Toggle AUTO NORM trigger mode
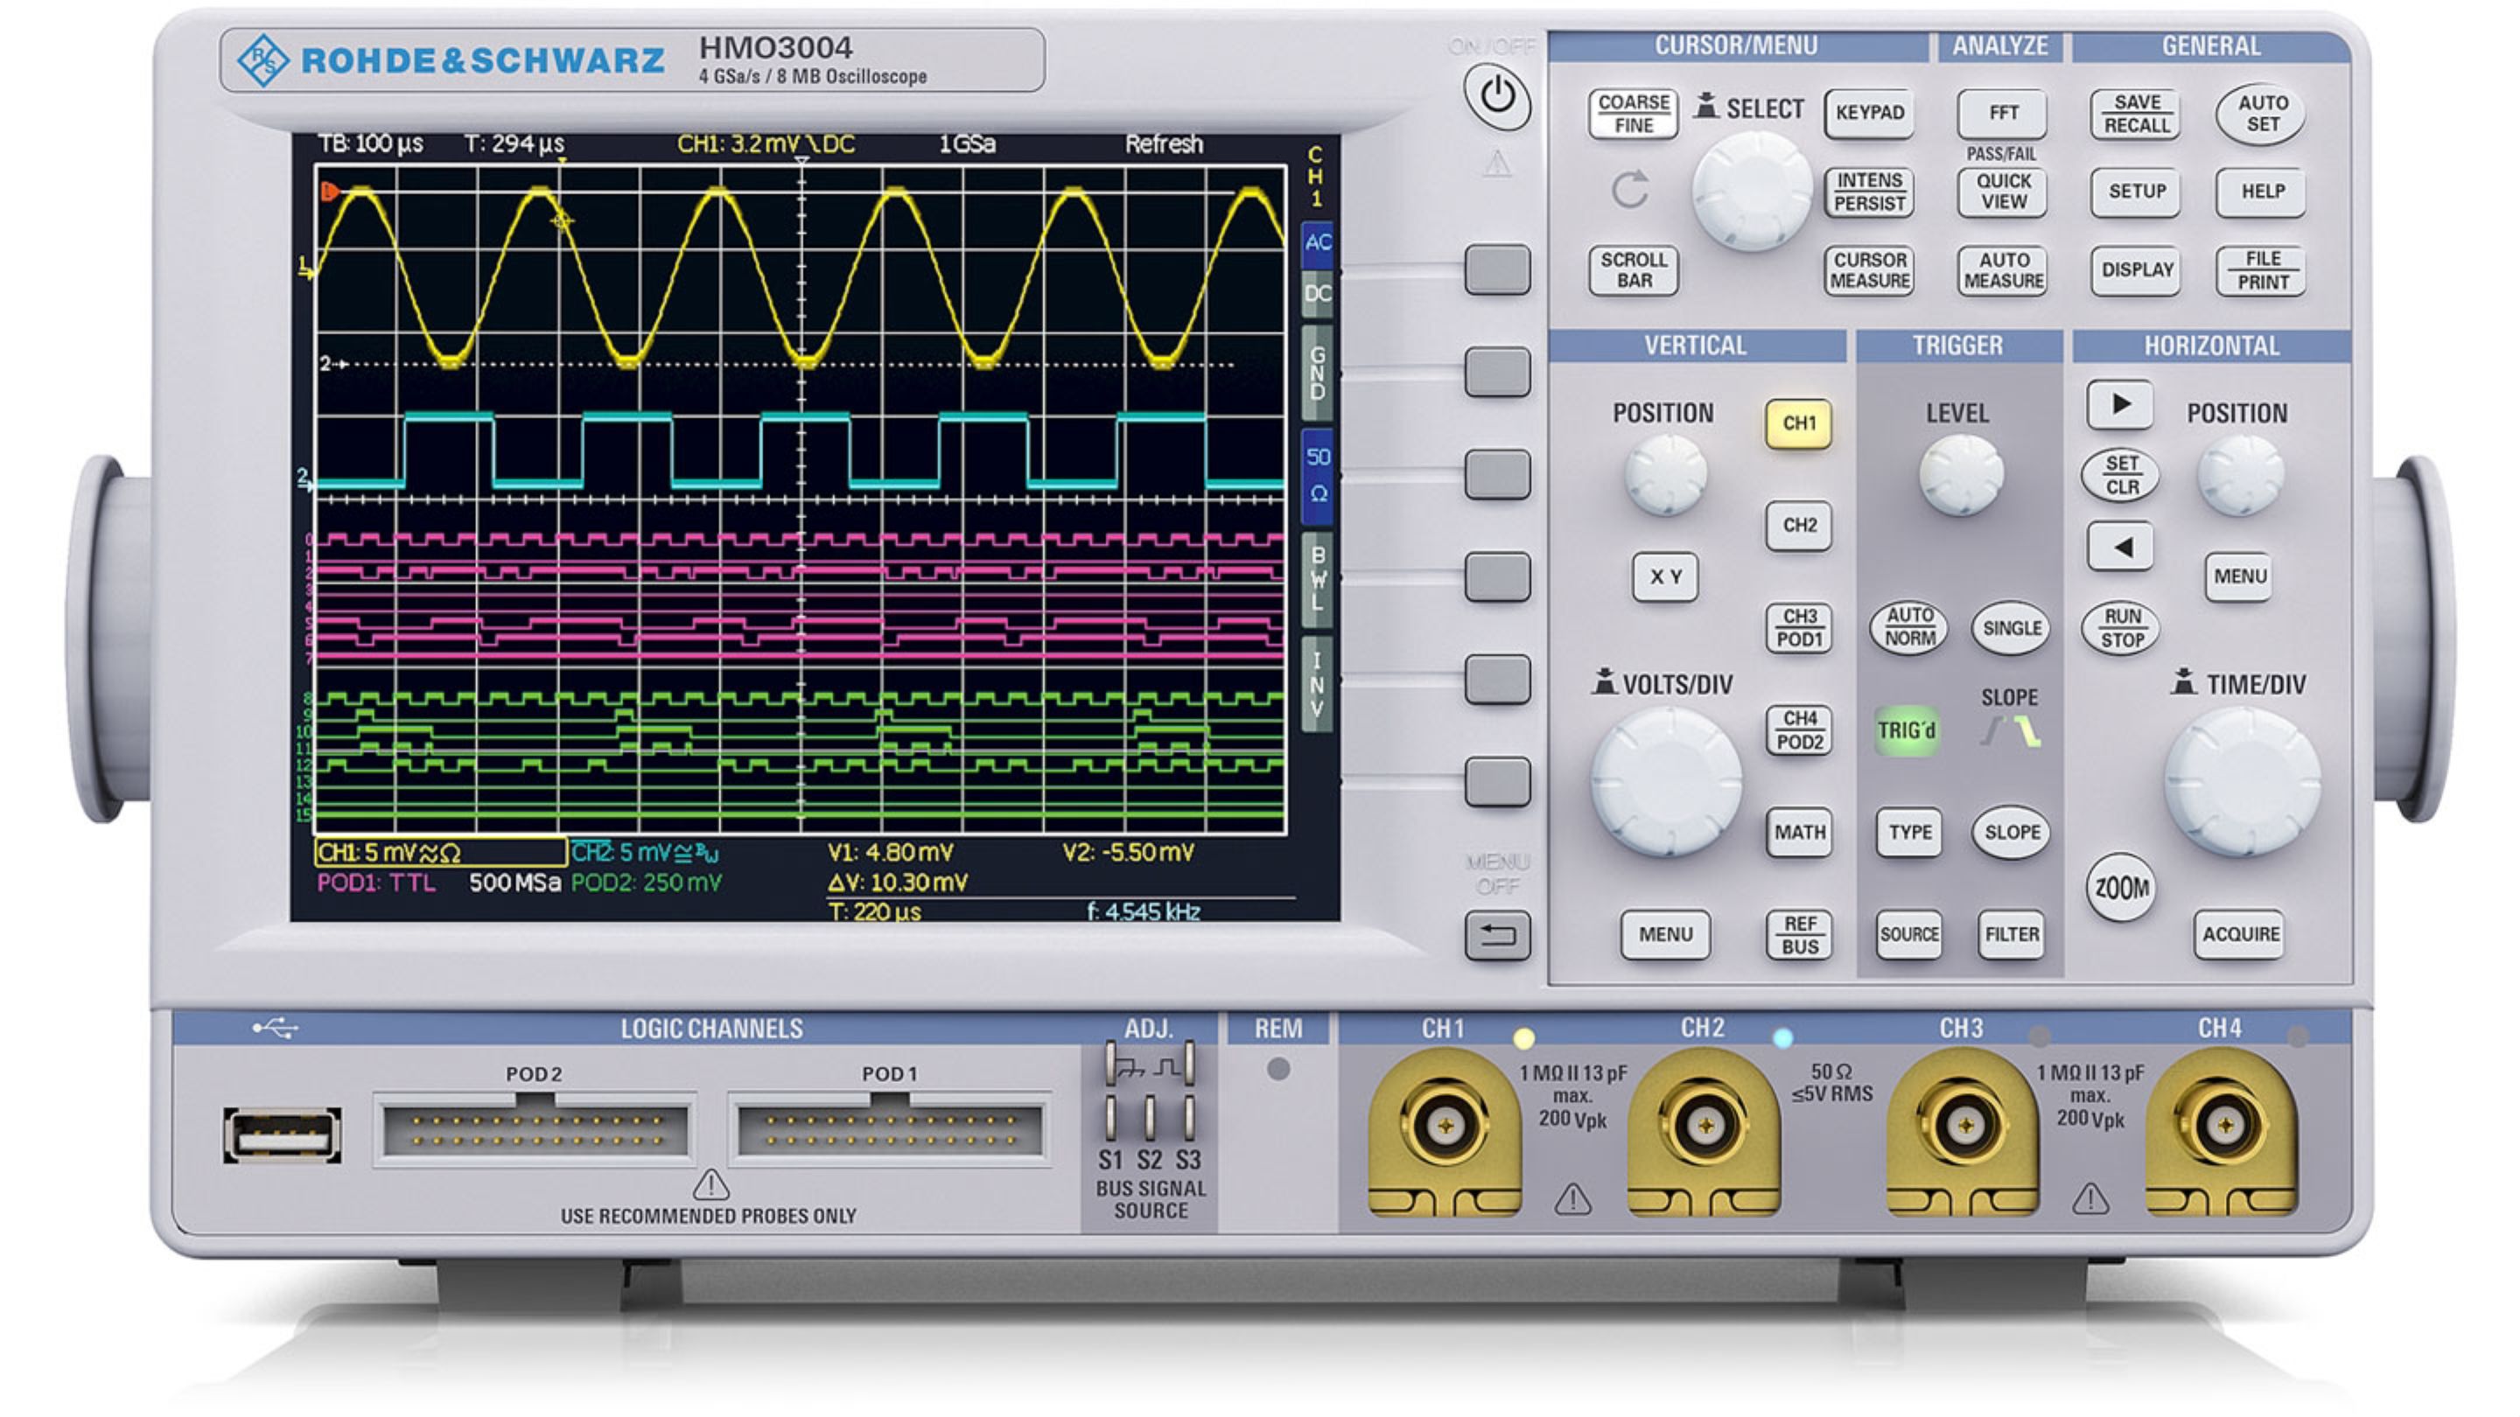The image size is (2520, 1417). (1908, 627)
